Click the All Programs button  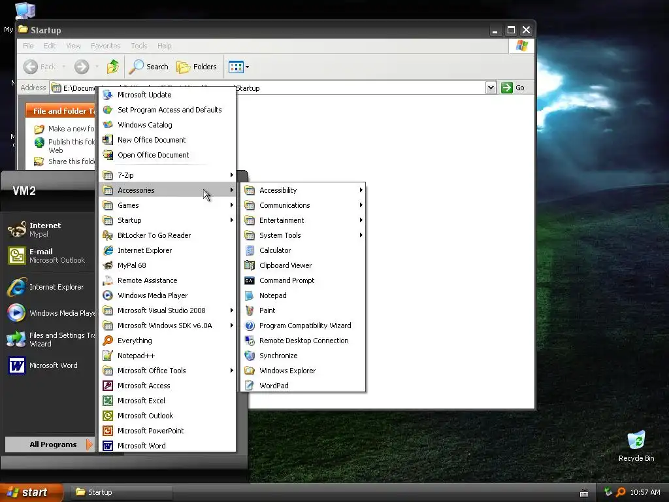tap(50, 444)
